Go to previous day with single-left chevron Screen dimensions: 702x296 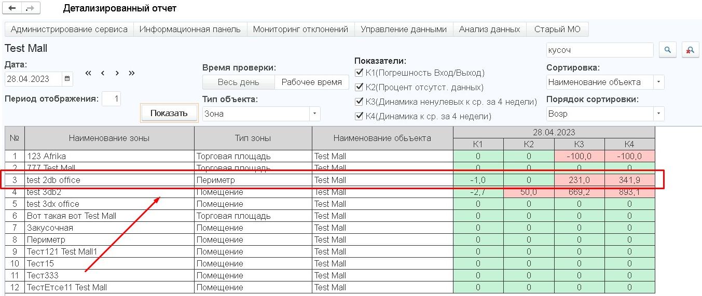click(x=103, y=73)
